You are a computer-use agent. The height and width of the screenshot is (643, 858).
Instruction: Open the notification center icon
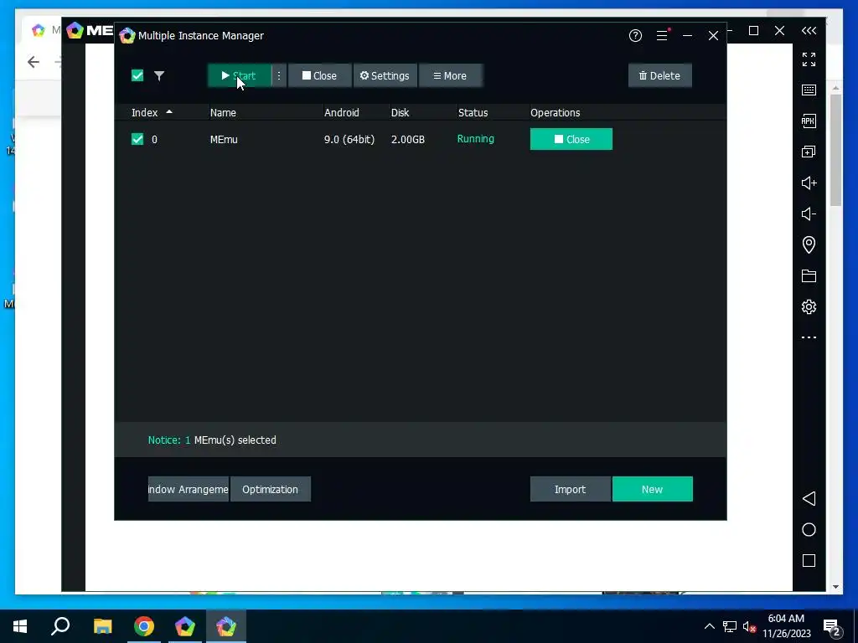pos(832,626)
